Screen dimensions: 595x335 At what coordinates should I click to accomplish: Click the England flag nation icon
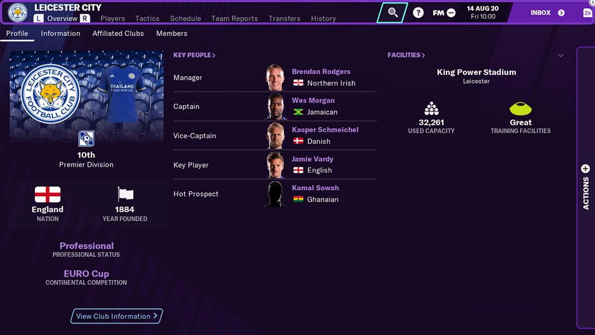point(47,195)
